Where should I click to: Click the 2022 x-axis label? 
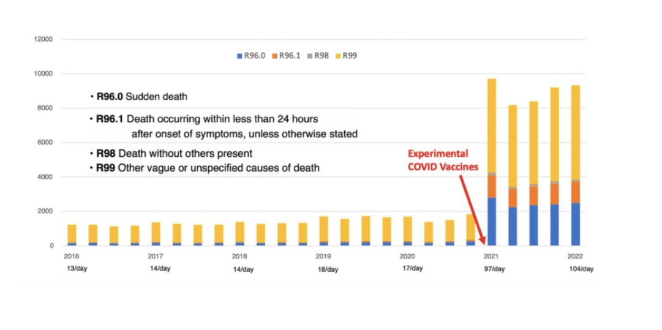pos(574,256)
